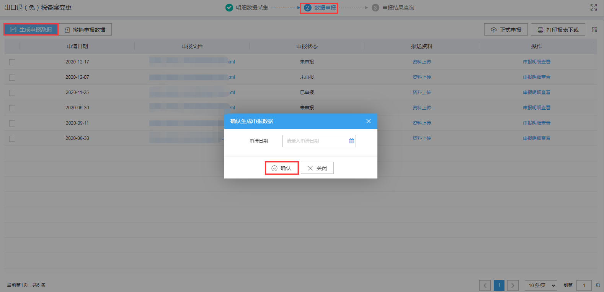Click 资料上传 for 2020-12-17 row
Viewport: 604px width, 292px height.
coord(422,62)
